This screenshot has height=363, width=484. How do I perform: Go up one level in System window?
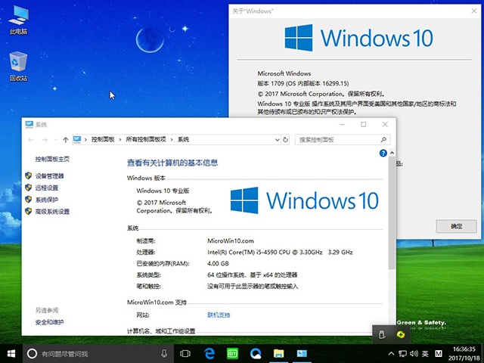point(66,140)
